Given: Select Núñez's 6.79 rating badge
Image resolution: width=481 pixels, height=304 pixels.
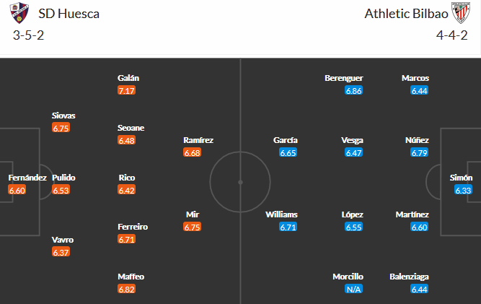Looking at the screenshot, I should coord(419,152).
